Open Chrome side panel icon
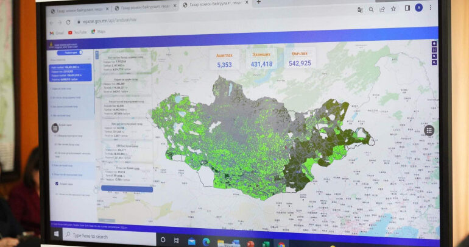469x247 pixels. (x=407, y=9)
